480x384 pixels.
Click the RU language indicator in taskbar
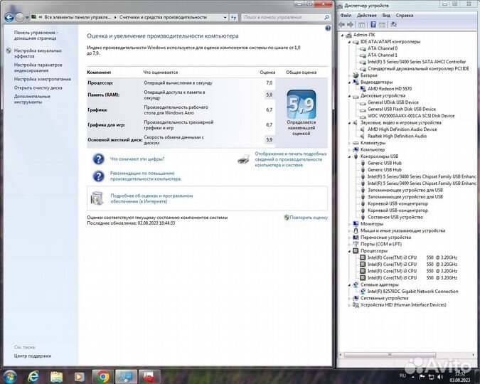403,375
